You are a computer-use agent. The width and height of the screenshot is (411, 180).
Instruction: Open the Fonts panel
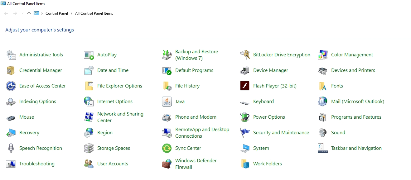337,86
